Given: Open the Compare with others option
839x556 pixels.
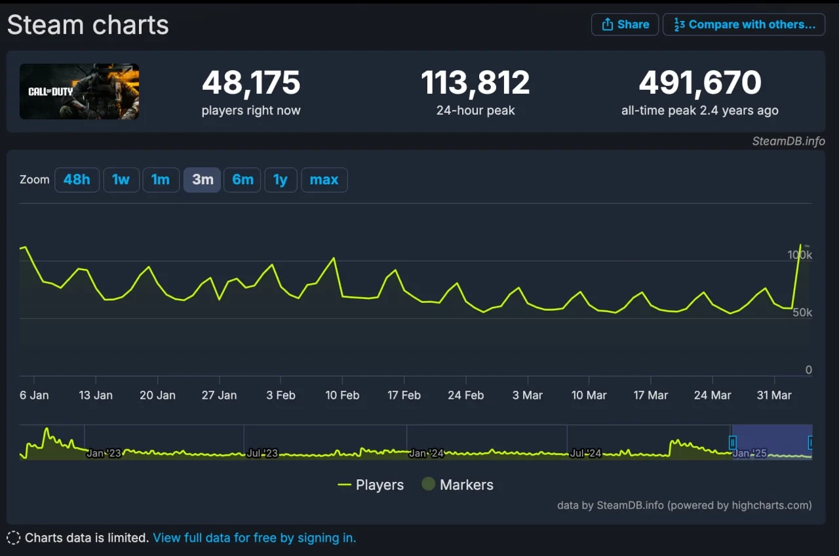Looking at the screenshot, I should [744, 24].
